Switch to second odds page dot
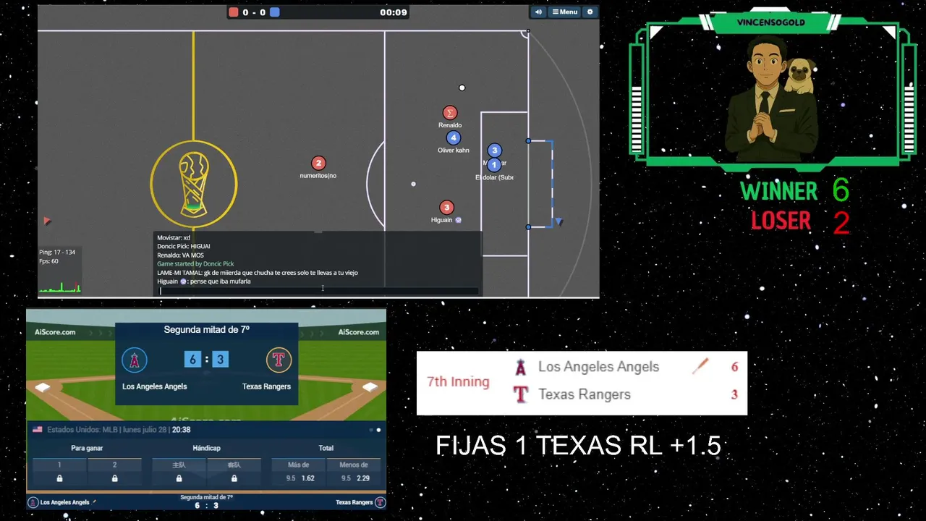Viewport: 926px width, 521px height. [x=378, y=430]
